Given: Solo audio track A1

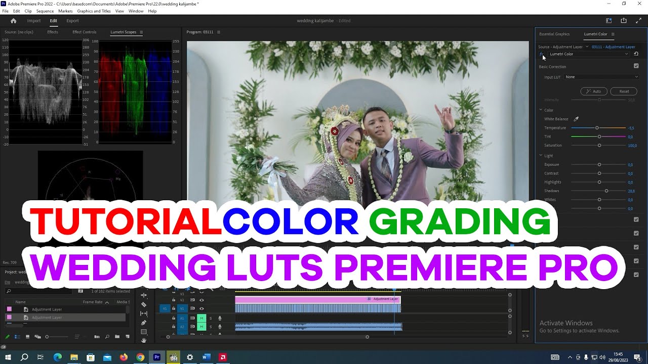Looking at the screenshot, I should [211, 318].
